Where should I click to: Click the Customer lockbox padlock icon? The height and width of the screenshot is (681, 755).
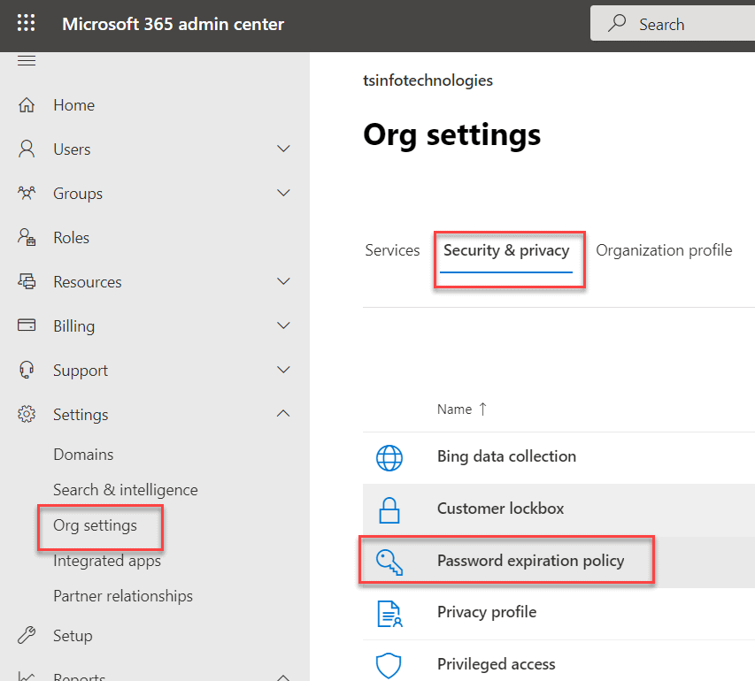(389, 510)
